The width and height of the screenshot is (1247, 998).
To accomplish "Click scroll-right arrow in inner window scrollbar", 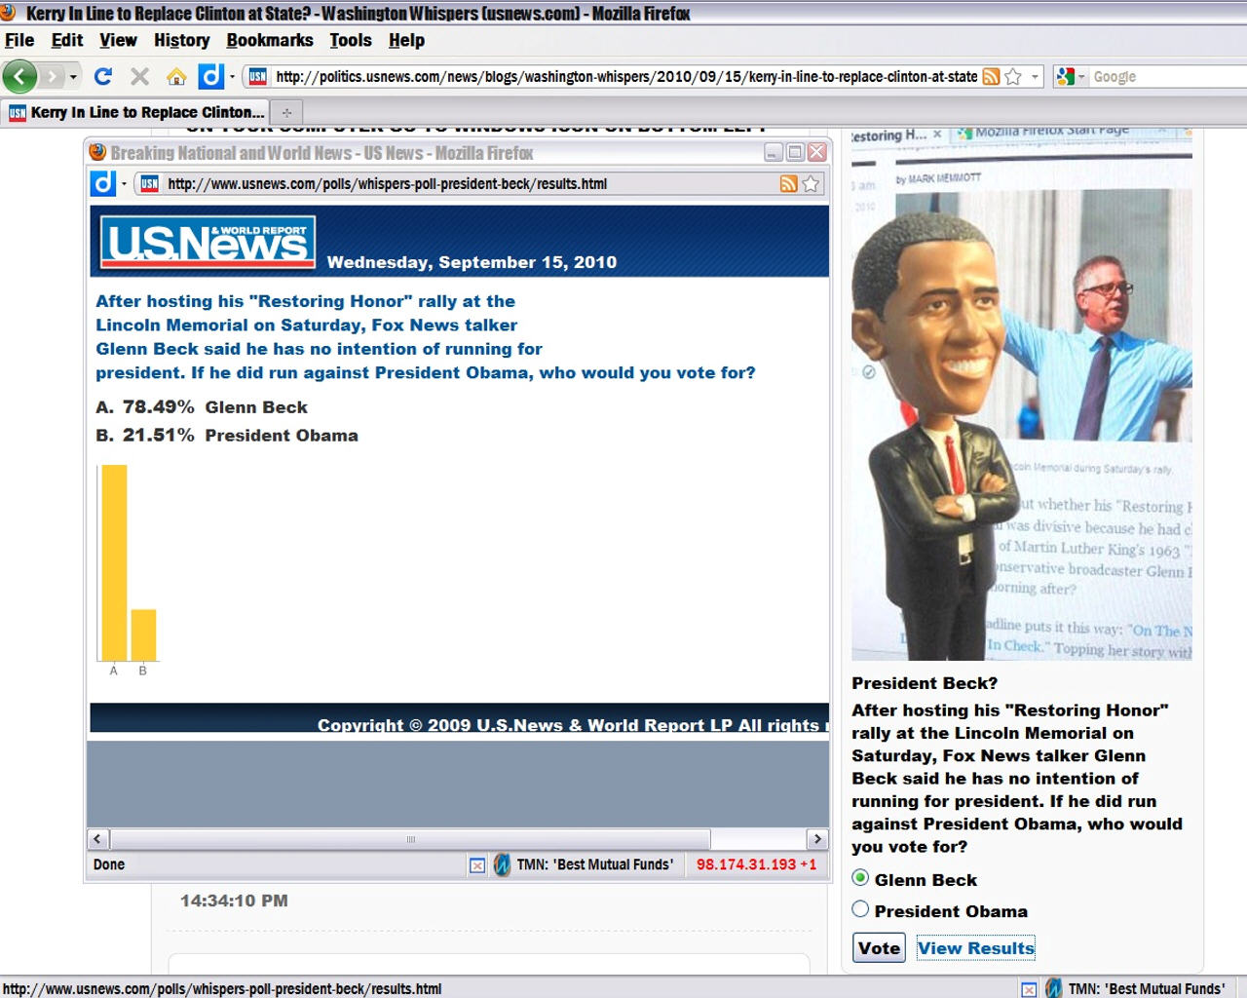I will (x=817, y=839).
